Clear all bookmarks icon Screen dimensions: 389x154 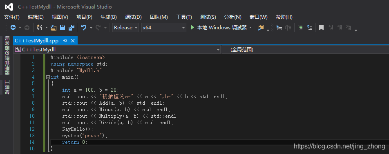coord(349,27)
